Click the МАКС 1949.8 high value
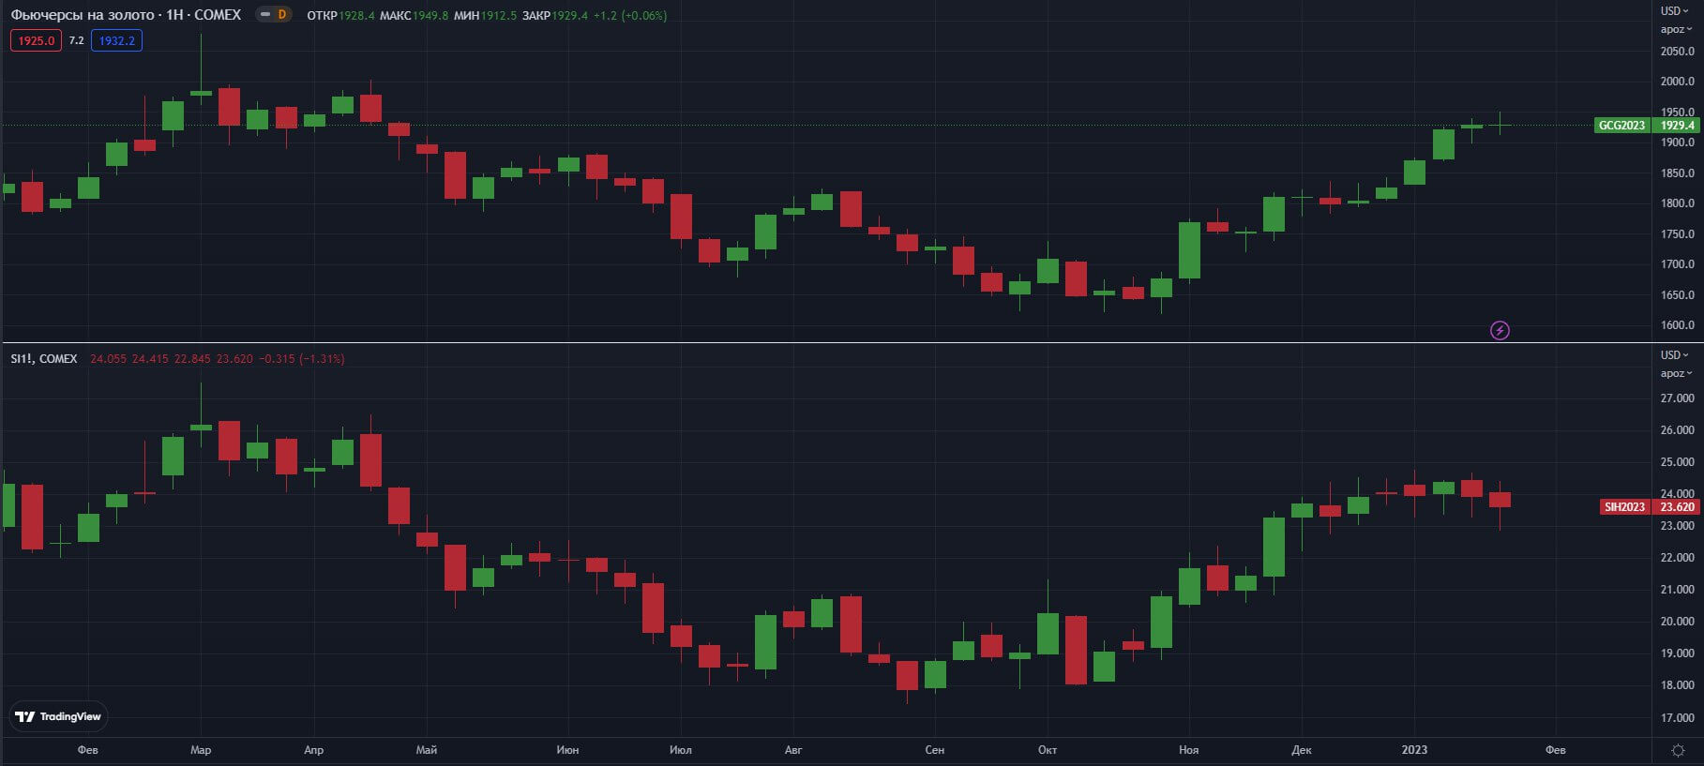This screenshot has height=766, width=1704. [x=414, y=16]
